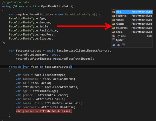The height and width of the screenshot is (121, 156).
Task: Click 'FaceAttributeType.HeadPose,' in the array
Action: (32, 34)
